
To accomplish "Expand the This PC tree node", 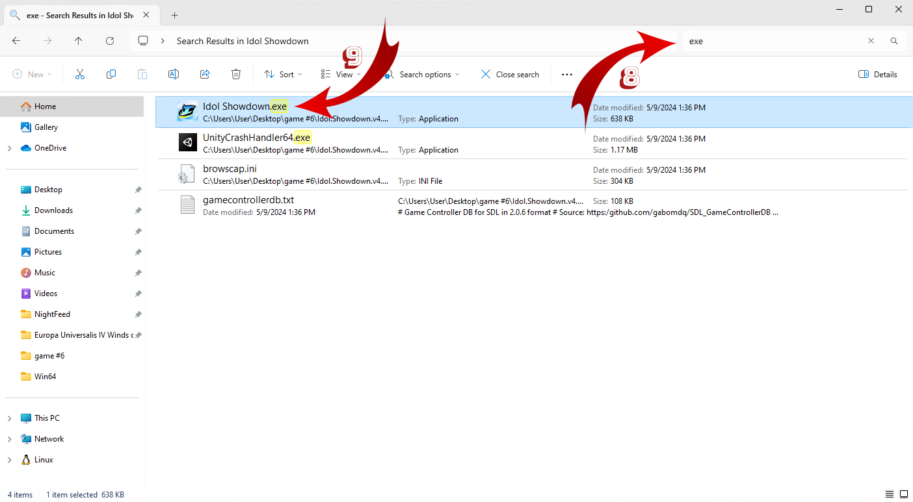I will point(9,418).
